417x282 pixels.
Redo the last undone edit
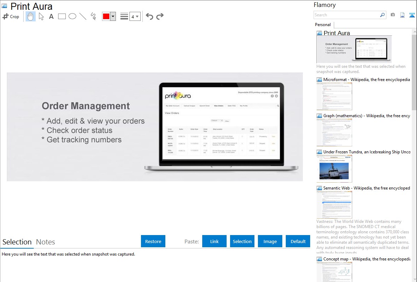160,16
